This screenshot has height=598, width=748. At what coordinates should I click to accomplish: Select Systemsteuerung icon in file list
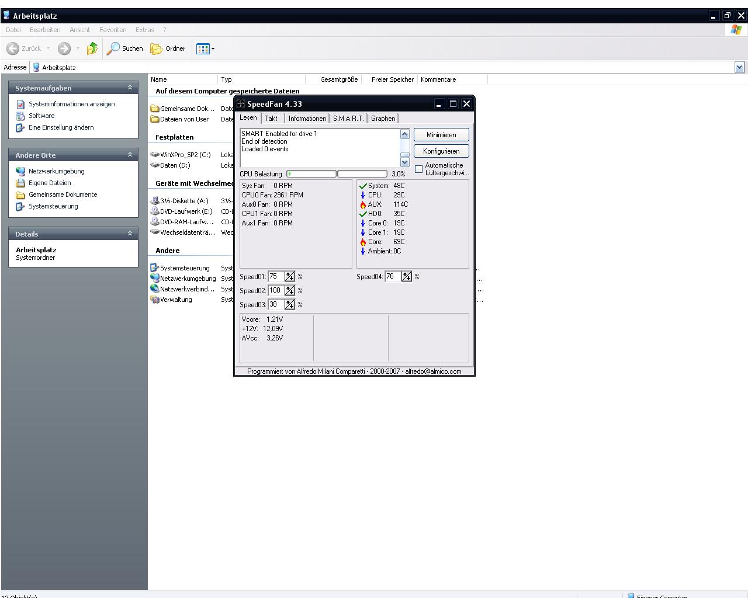coord(155,268)
